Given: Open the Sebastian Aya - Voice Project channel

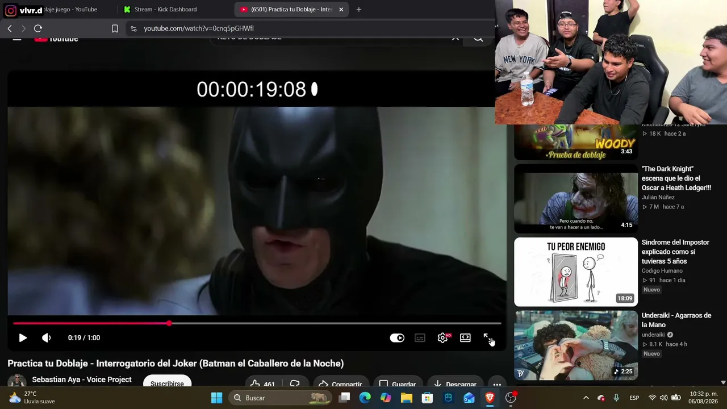Looking at the screenshot, I should [x=82, y=379].
